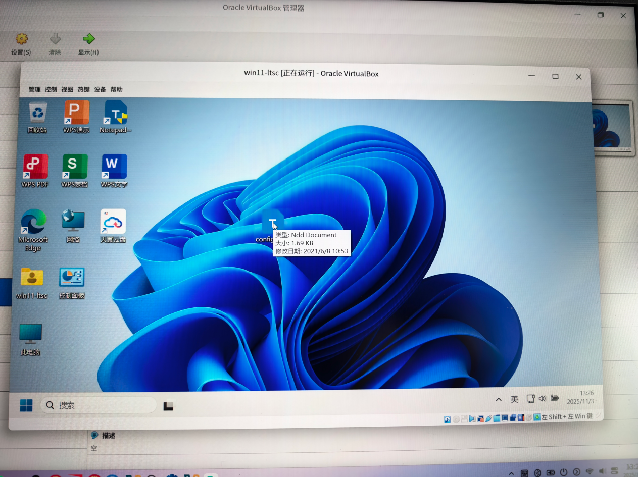This screenshot has width=638, height=477.
Task: Select the 此电脑 This PC icon
Action: click(x=30, y=339)
